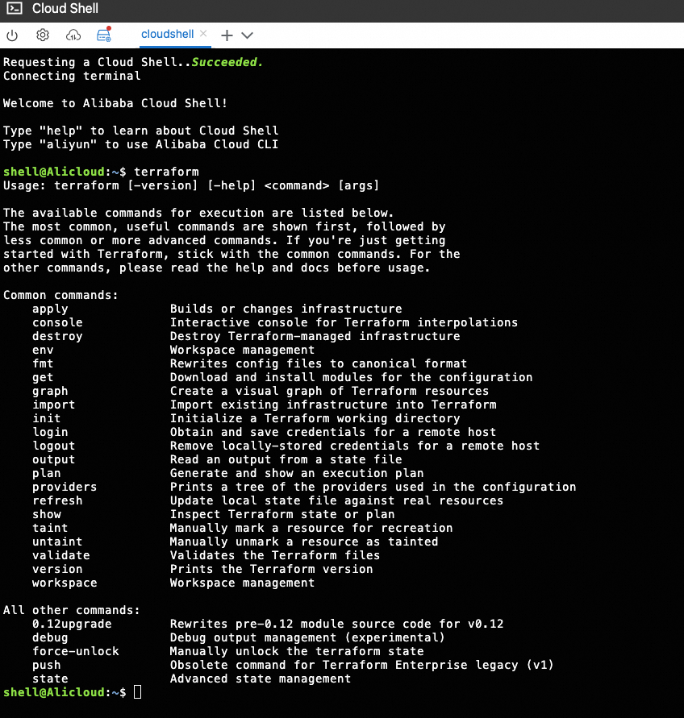Click the 'login' command entry

pos(50,432)
